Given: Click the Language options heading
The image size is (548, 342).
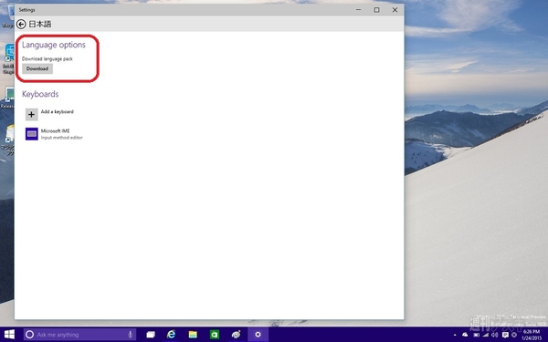Looking at the screenshot, I should tap(54, 45).
